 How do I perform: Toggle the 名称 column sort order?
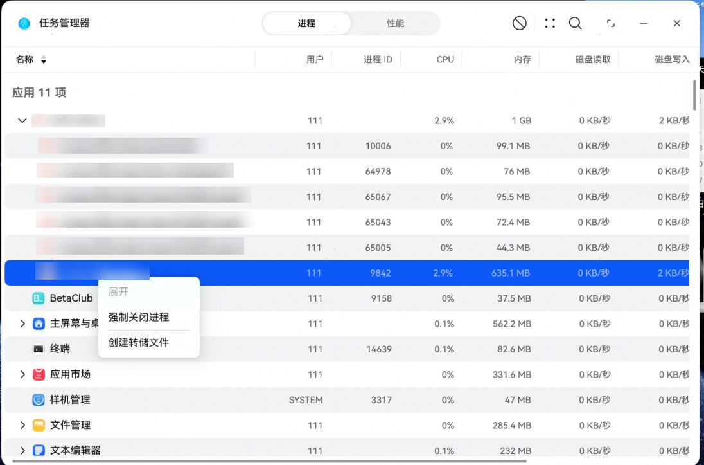point(43,59)
